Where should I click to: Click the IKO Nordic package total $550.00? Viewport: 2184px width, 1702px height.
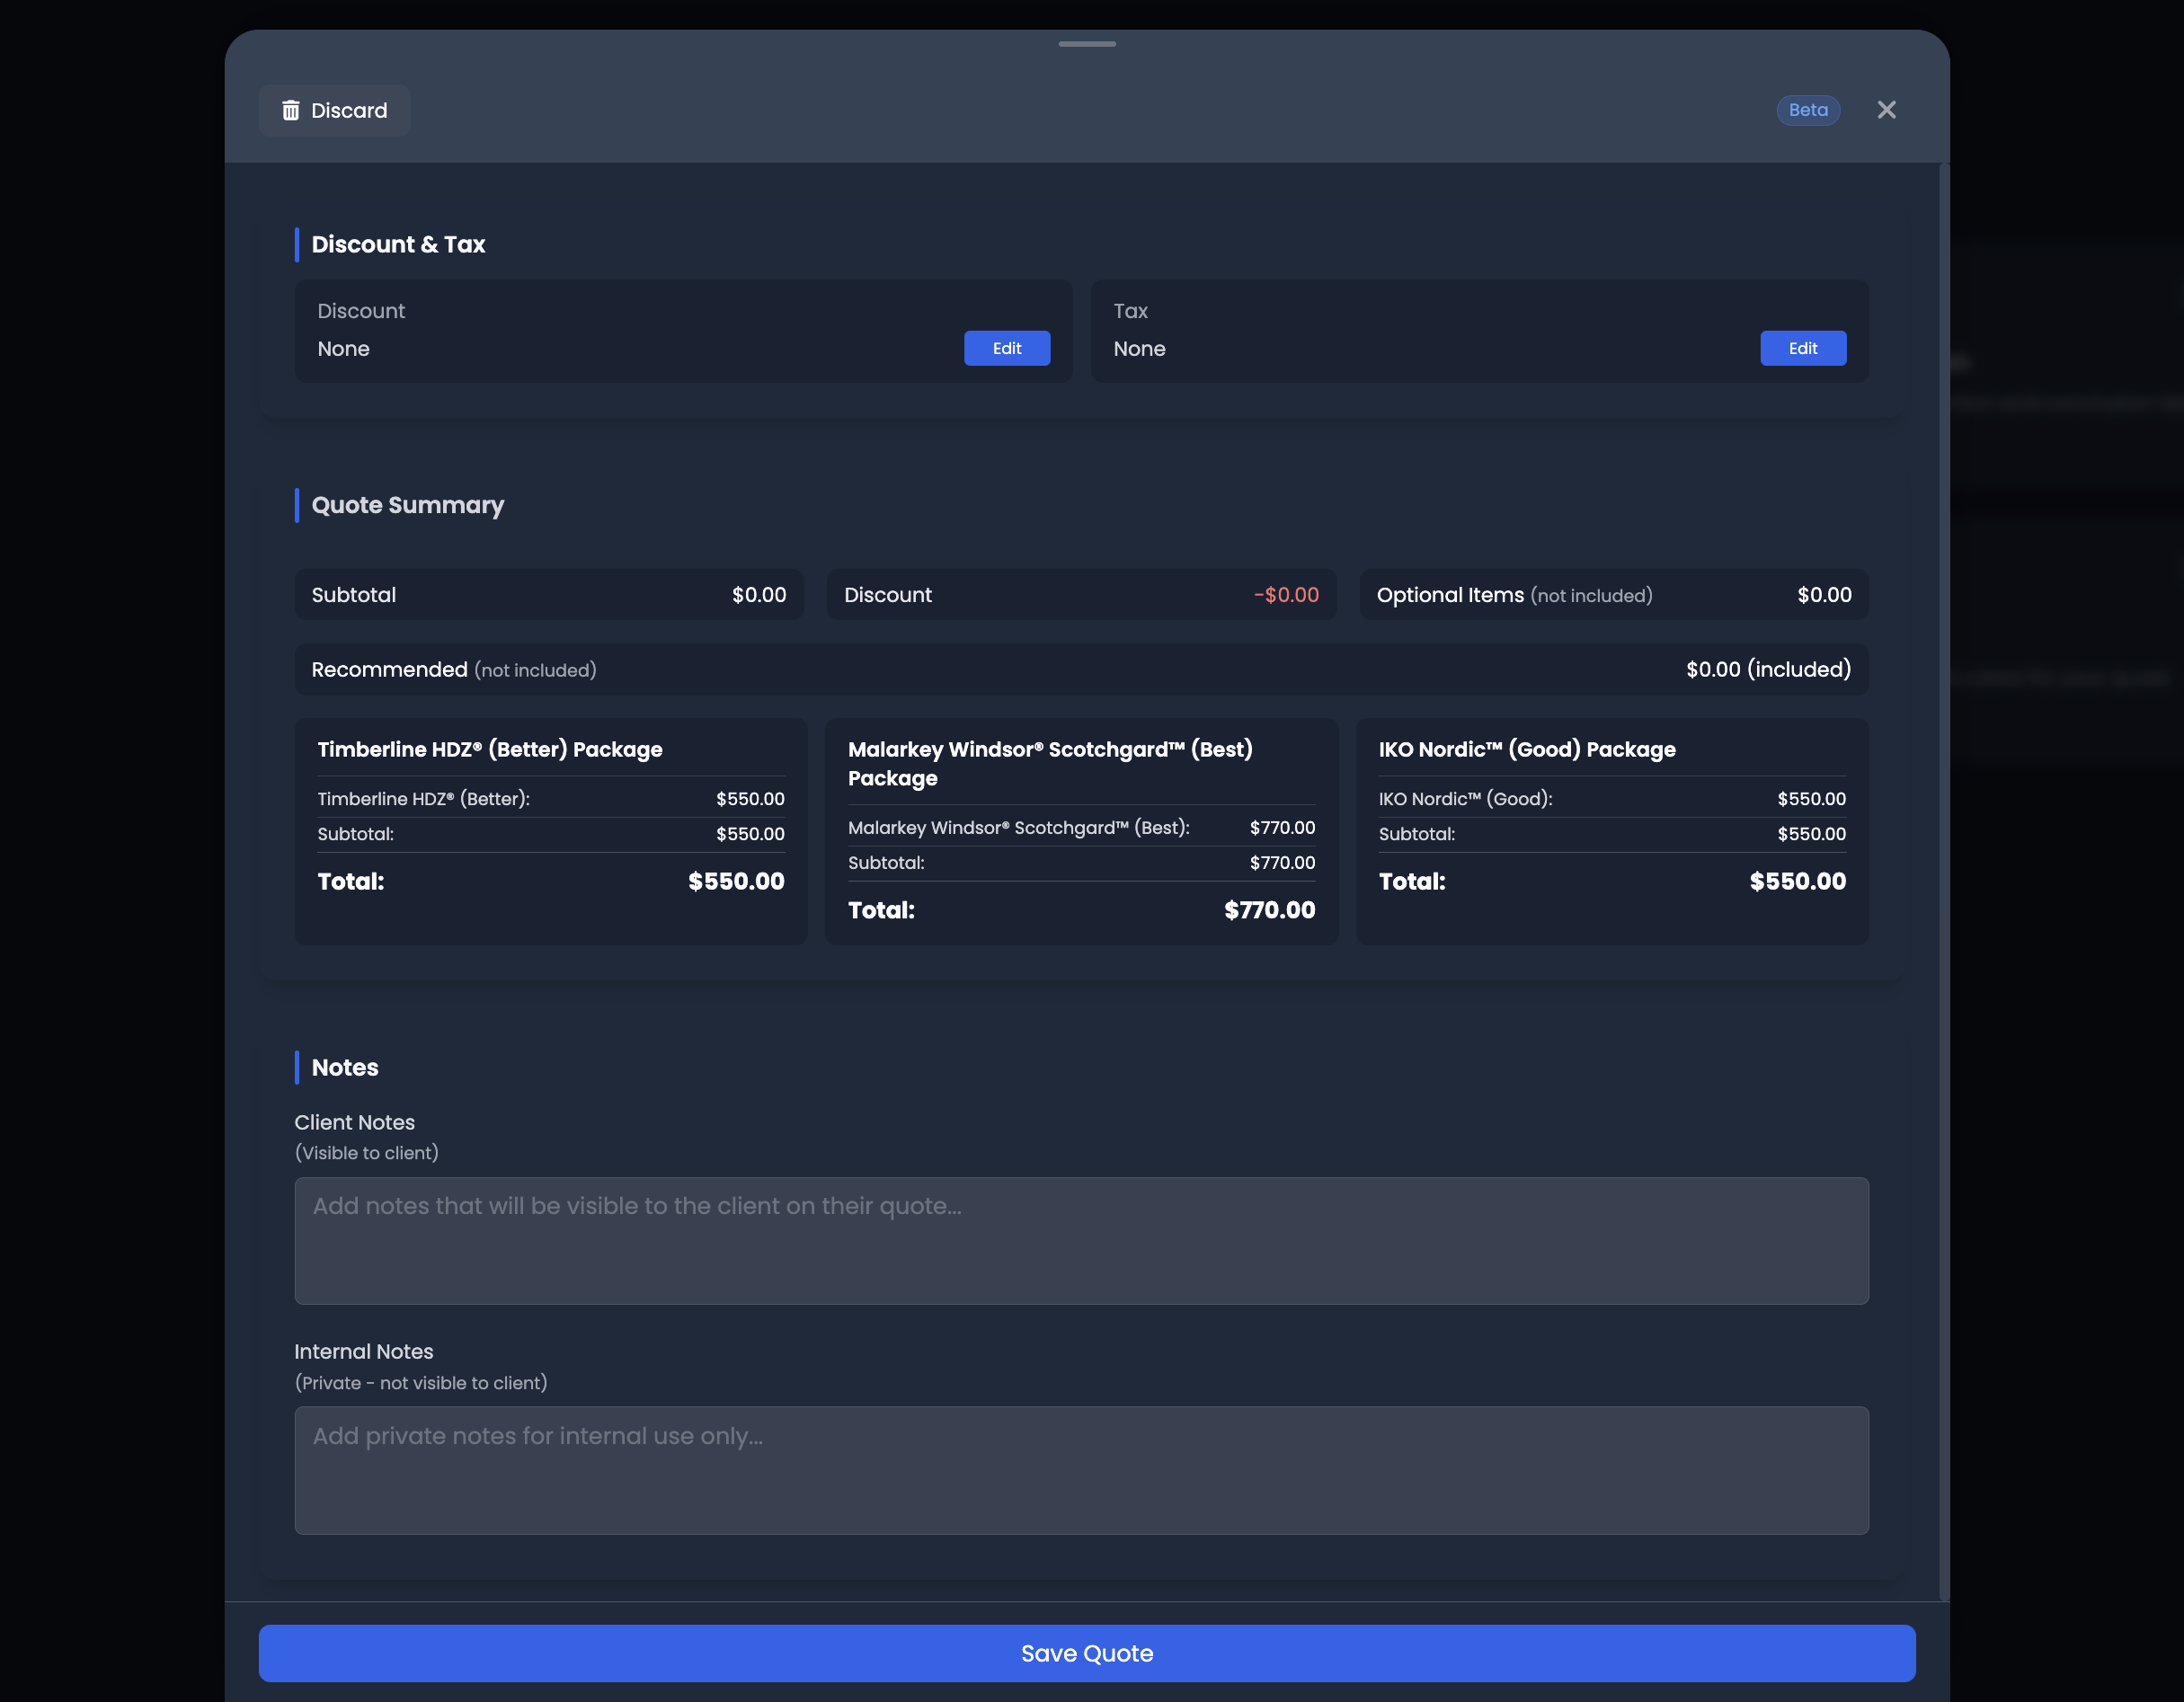point(1798,881)
